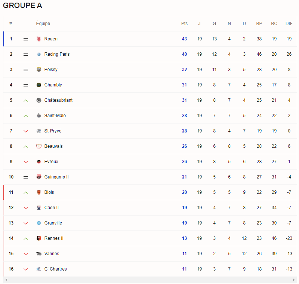Click the green up arrow beside Saint-Malo
299x284 pixels.
pos(26,116)
